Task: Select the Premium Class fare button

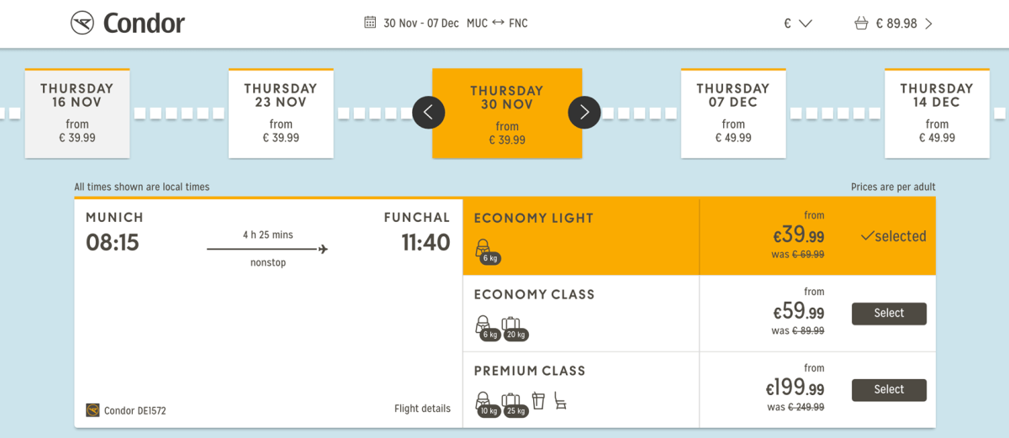Action: click(889, 390)
